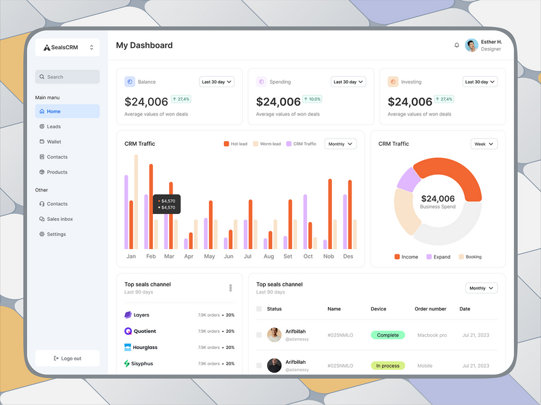Toggle the Hot lead legend swatch
Screen dimensions: 541x405
227,144
